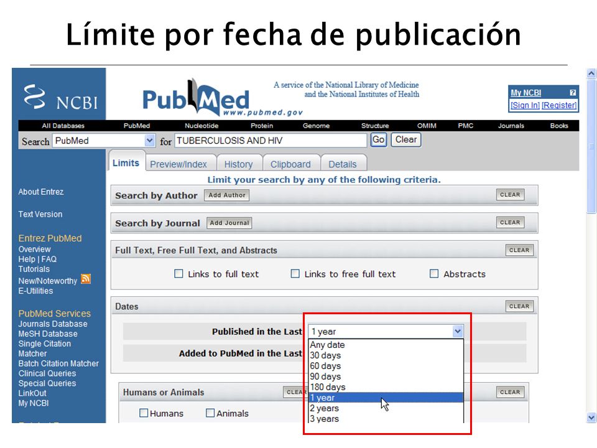Open the My NCBI header link
The width and height of the screenshot is (597, 448).
point(526,93)
